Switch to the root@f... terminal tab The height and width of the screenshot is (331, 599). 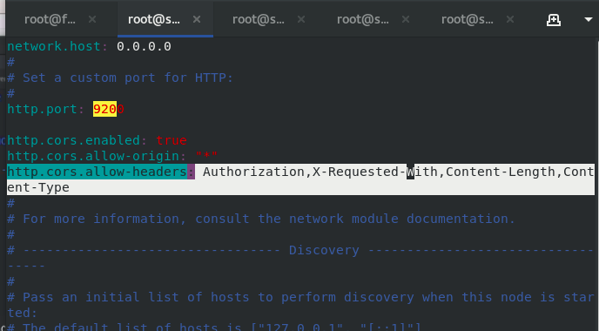click(50, 19)
